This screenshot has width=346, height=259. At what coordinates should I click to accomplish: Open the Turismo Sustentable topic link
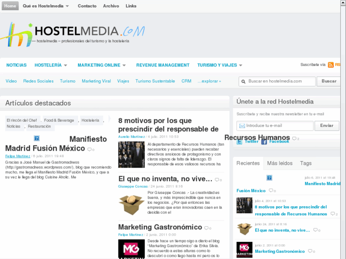click(x=155, y=81)
